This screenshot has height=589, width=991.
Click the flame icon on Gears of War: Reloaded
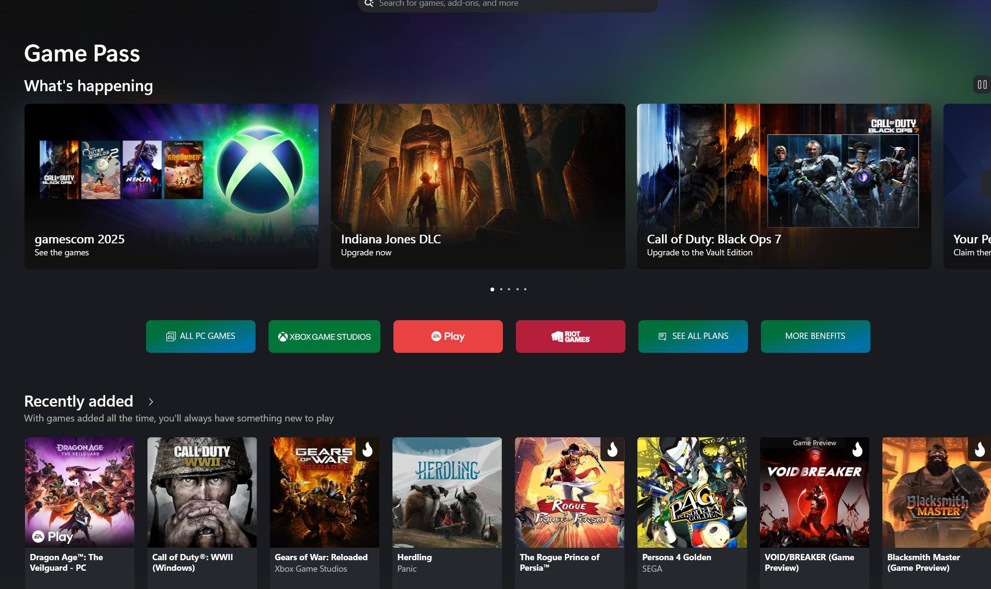(x=367, y=449)
